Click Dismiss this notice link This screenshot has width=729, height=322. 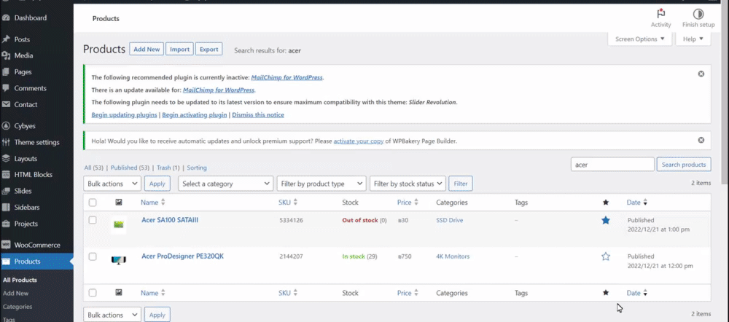[258, 115]
